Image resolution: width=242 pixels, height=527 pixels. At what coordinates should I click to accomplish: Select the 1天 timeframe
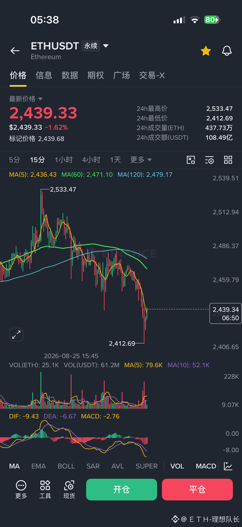pyautogui.click(x=115, y=160)
